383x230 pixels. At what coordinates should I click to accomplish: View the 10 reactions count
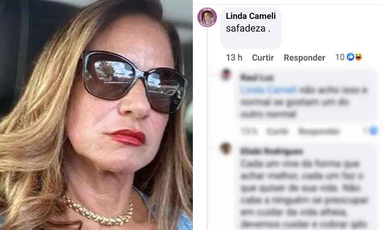point(340,57)
